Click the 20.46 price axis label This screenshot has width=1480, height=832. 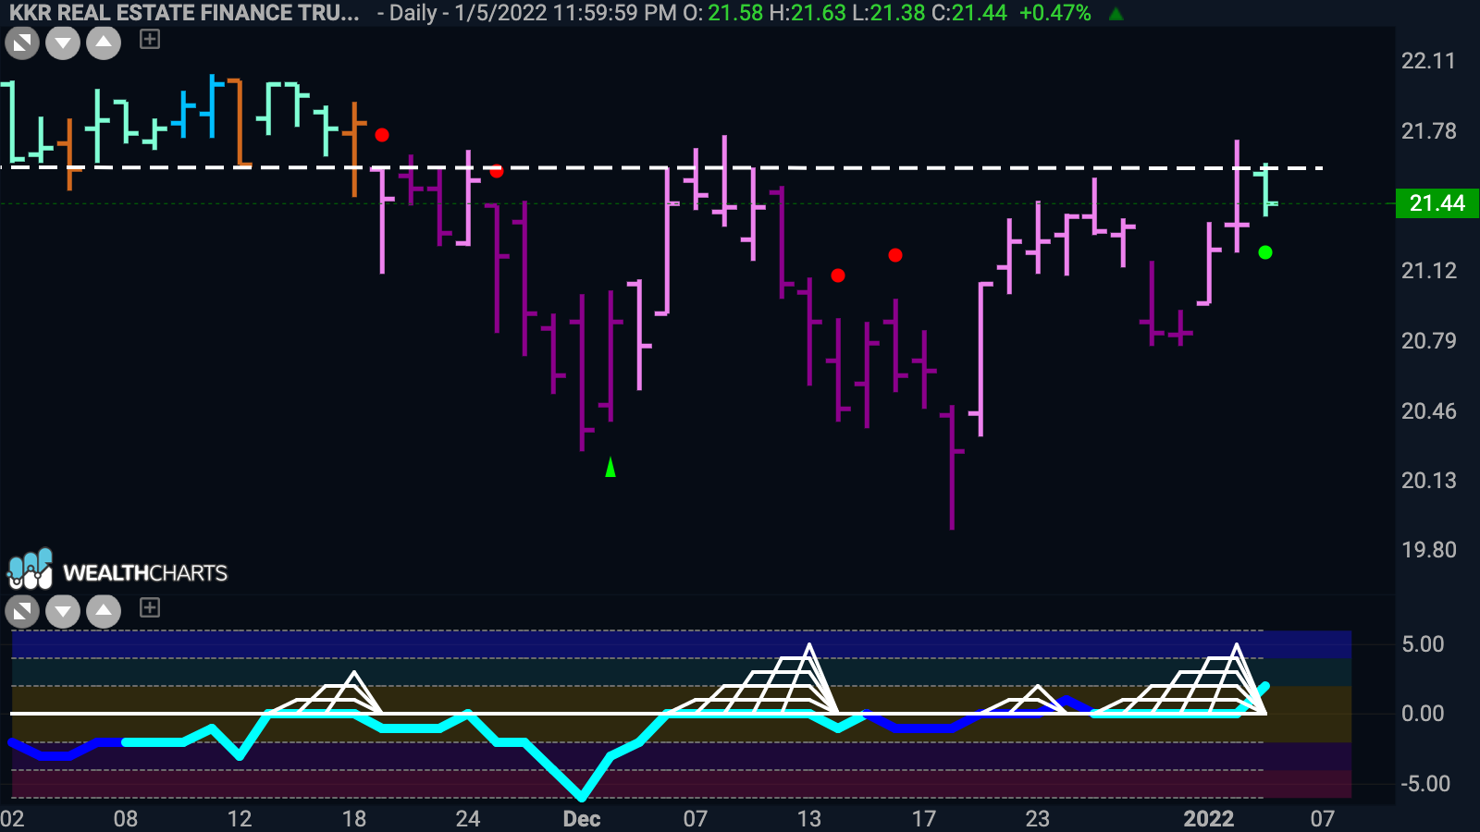[1428, 411]
